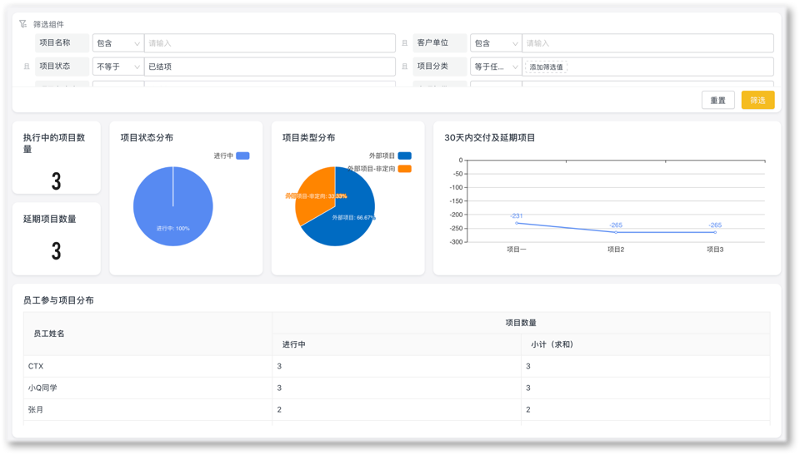Open the 包含 operator dropdown for 项目名称
This screenshot has width=800, height=455.
click(117, 43)
